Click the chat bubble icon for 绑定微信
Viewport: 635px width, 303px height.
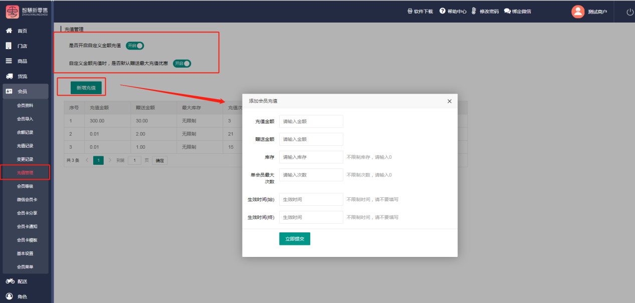(507, 11)
